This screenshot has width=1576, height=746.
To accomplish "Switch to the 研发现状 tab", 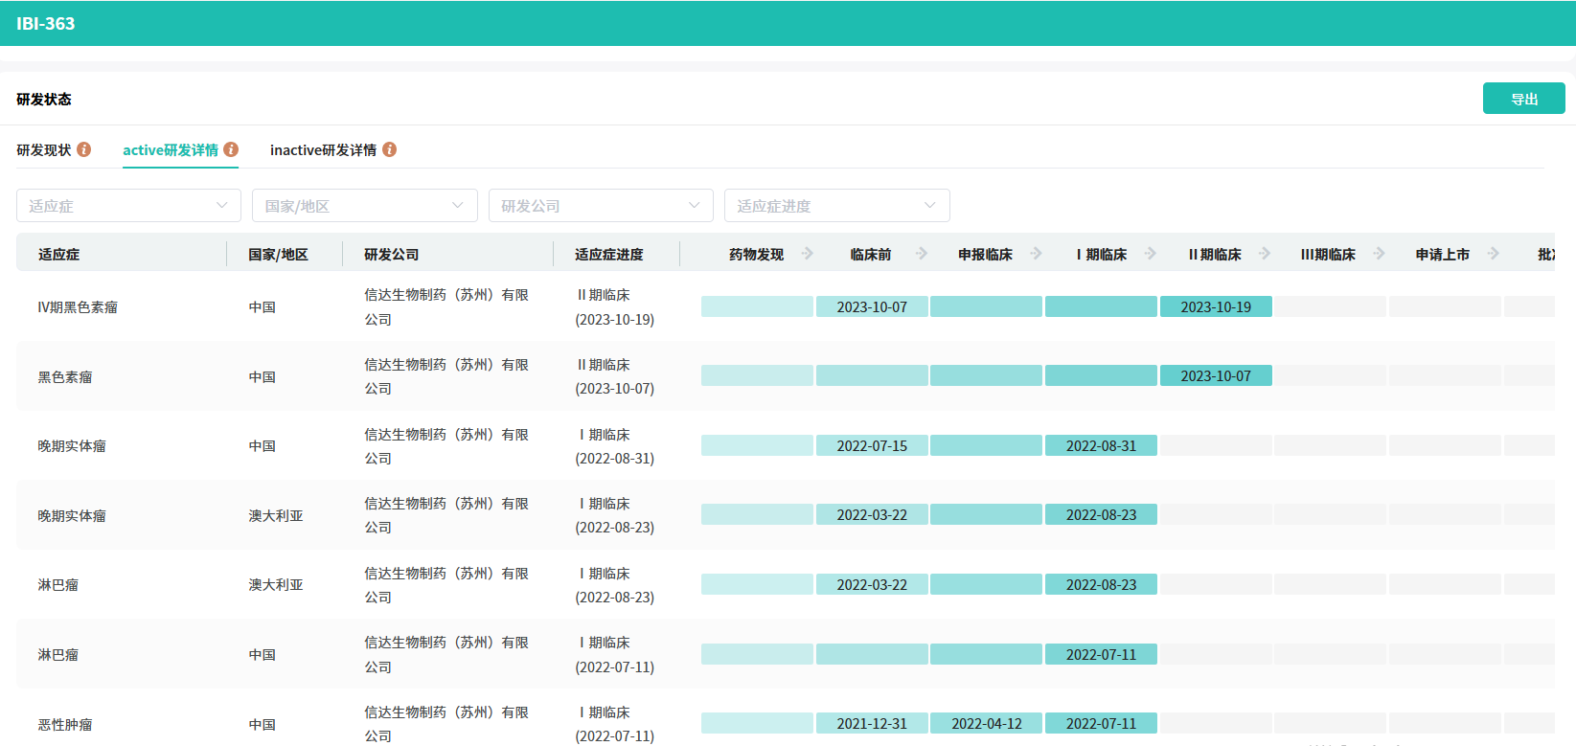I will (44, 150).
